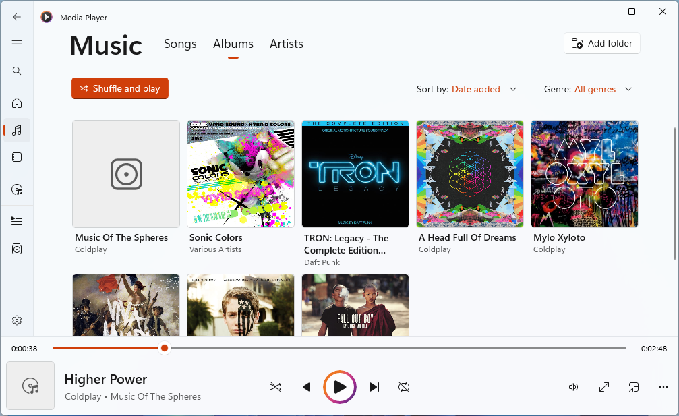Image resolution: width=679 pixels, height=416 pixels.
Task: Click the 'Music Of The Spheres' album title
Action: (x=121, y=237)
